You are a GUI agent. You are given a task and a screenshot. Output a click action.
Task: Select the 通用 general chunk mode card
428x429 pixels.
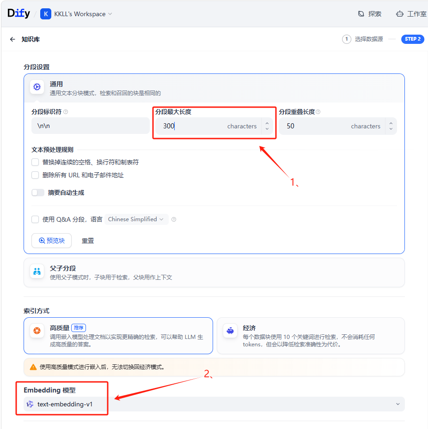[x=214, y=88]
